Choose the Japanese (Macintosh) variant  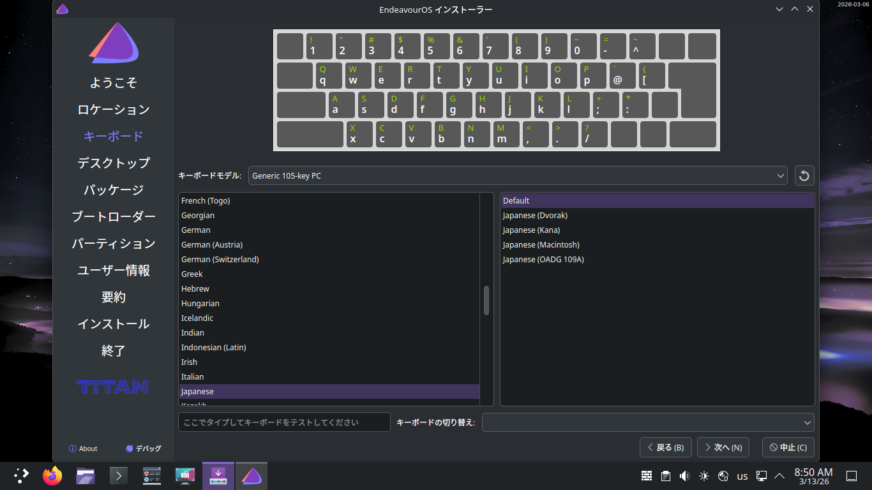[657, 245]
